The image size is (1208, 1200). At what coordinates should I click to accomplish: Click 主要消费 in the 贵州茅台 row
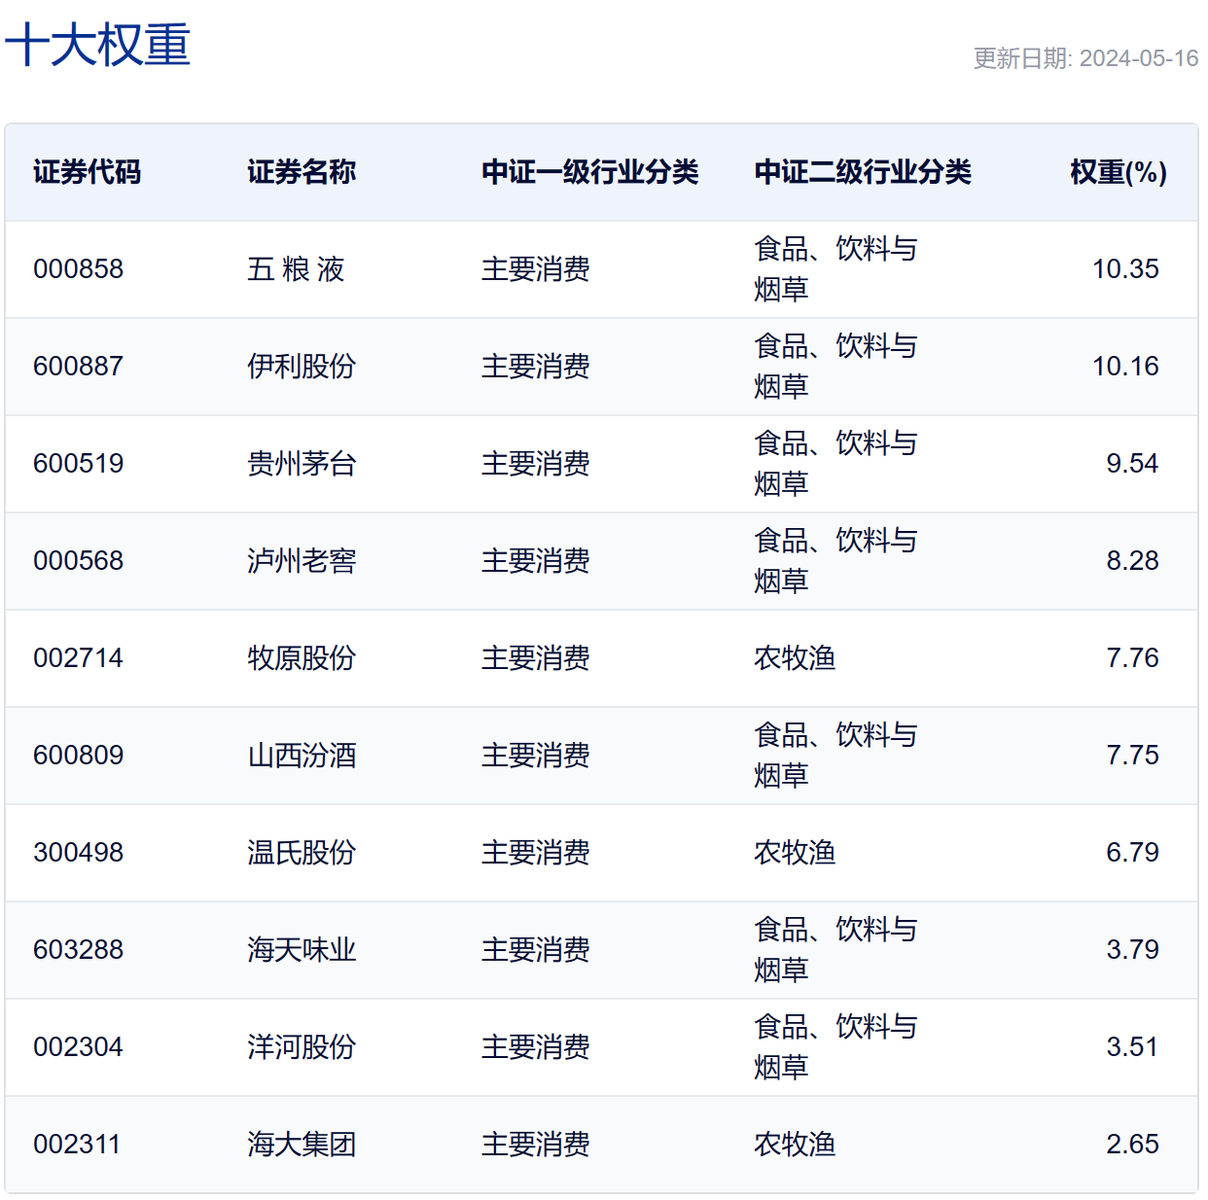tap(536, 464)
